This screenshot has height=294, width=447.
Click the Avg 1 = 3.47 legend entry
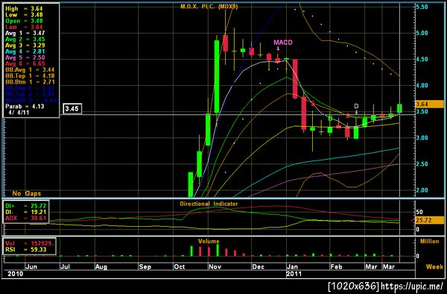coord(25,33)
